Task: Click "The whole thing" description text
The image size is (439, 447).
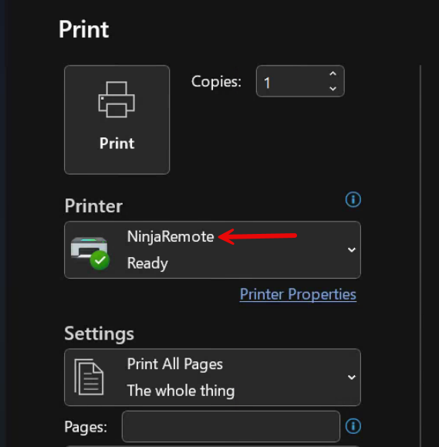Action: point(181,391)
